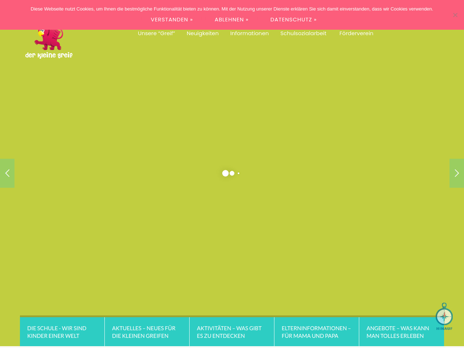
Task: Open the Unsere "Greif" menu
Action: coord(156,33)
